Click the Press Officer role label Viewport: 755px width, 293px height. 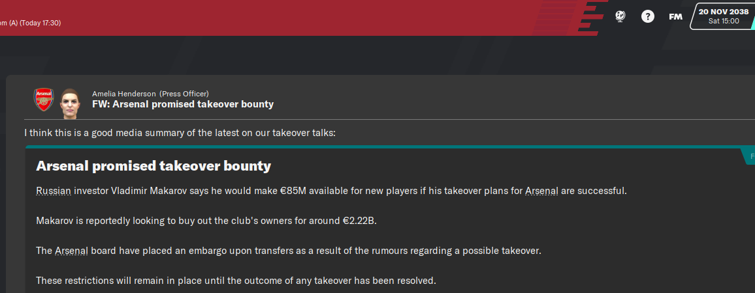coord(184,94)
